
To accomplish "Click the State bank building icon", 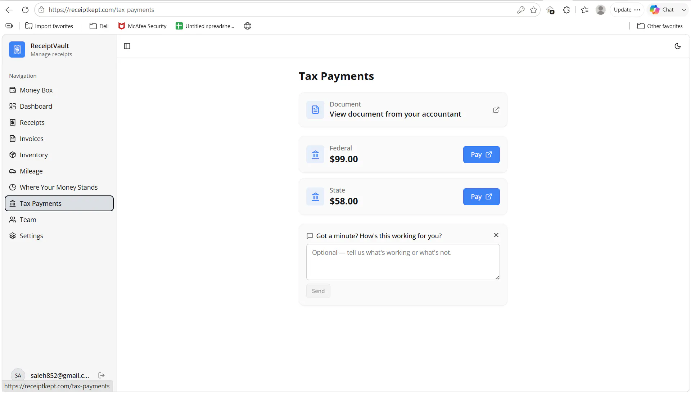I will [x=315, y=196].
